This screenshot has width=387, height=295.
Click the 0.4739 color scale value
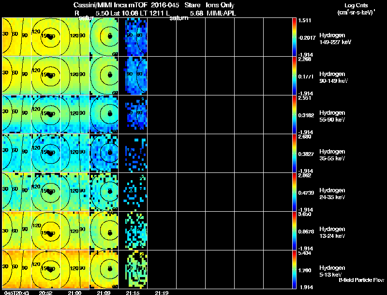[x=306, y=193]
